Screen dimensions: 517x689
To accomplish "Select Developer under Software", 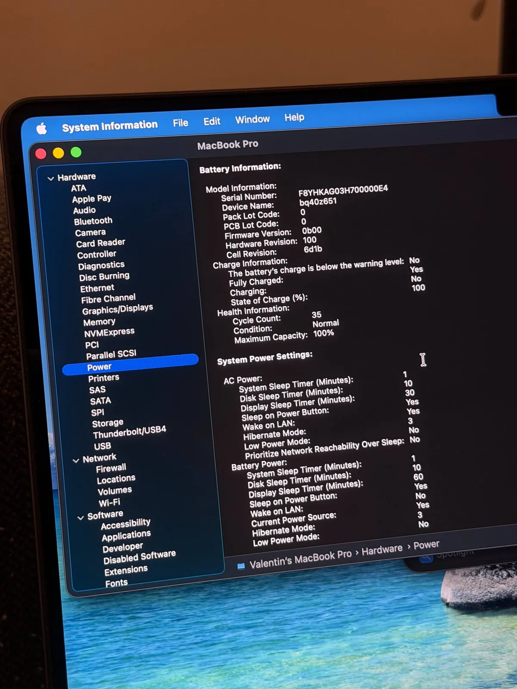I will tap(123, 547).
